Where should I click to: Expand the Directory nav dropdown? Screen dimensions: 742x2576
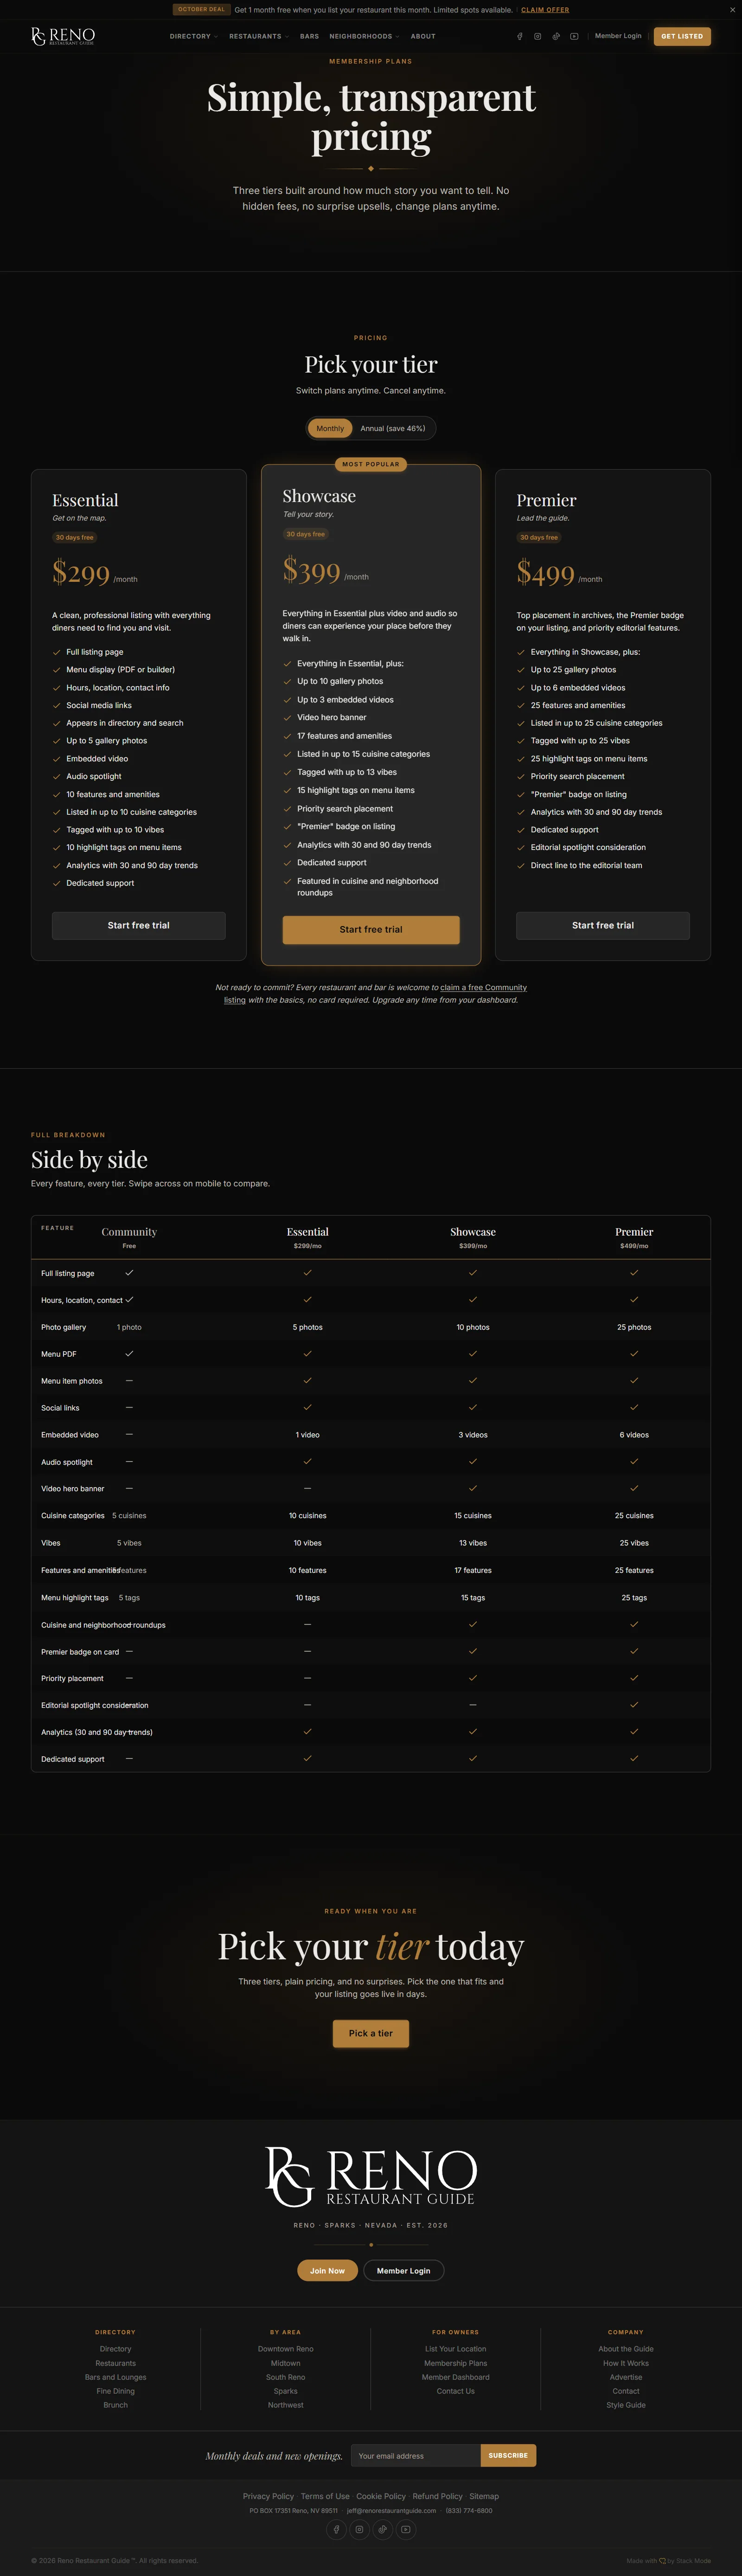click(193, 36)
